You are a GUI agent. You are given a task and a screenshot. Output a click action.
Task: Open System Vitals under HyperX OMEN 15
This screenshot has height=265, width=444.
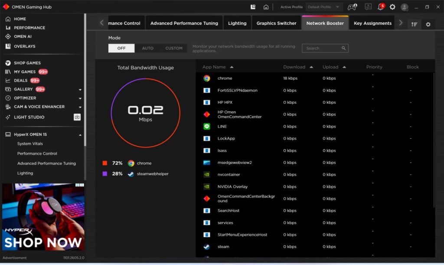(x=30, y=144)
